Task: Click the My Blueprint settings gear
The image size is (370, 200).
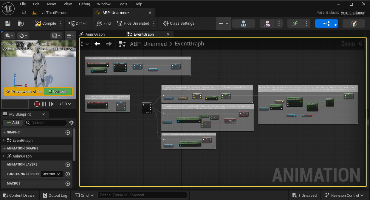Action: tap(71, 122)
